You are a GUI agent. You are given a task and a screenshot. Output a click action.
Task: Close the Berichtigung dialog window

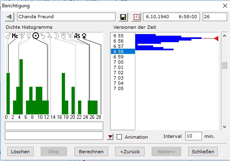(225, 6)
